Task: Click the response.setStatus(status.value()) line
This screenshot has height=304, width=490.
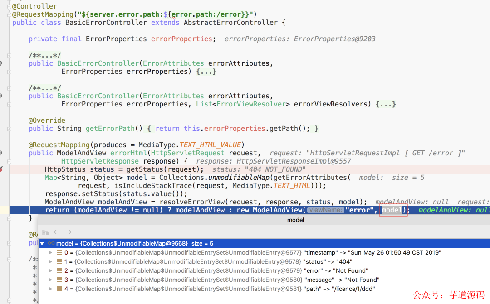Action: [x=116, y=194]
